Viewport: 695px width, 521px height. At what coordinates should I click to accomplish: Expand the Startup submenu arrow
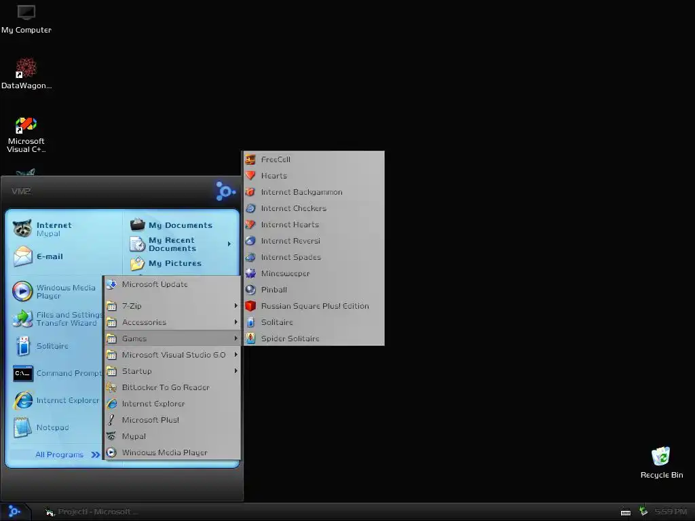(236, 371)
